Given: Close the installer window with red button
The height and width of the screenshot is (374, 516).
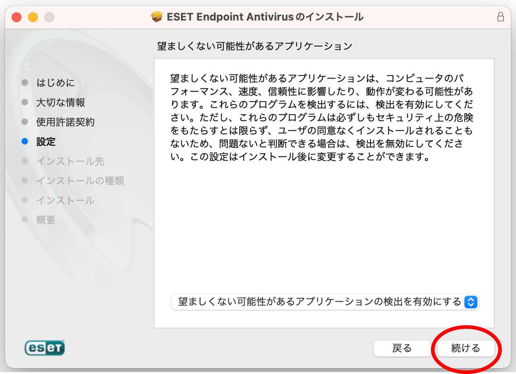Looking at the screenshot, I should 17,17.
